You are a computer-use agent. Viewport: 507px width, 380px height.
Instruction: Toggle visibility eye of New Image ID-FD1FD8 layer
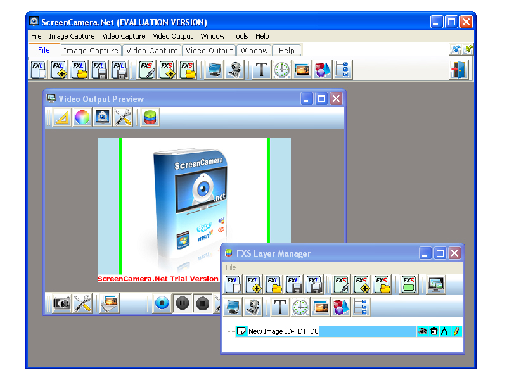tap(422, 331)
